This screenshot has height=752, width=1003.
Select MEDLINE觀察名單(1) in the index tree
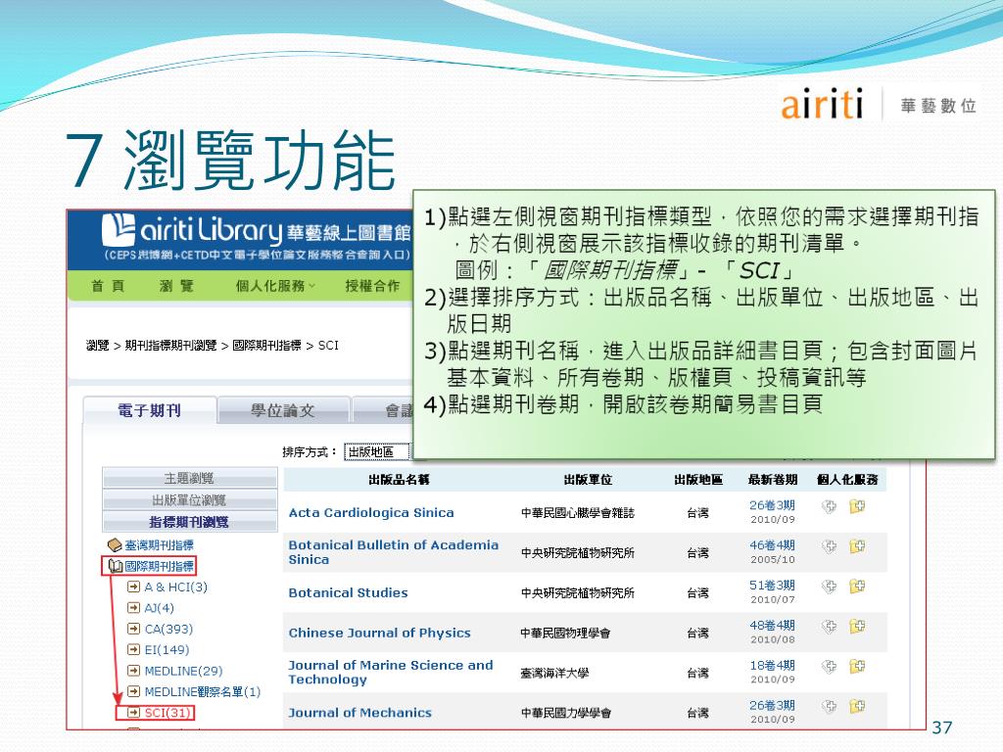tap(203, 692)
